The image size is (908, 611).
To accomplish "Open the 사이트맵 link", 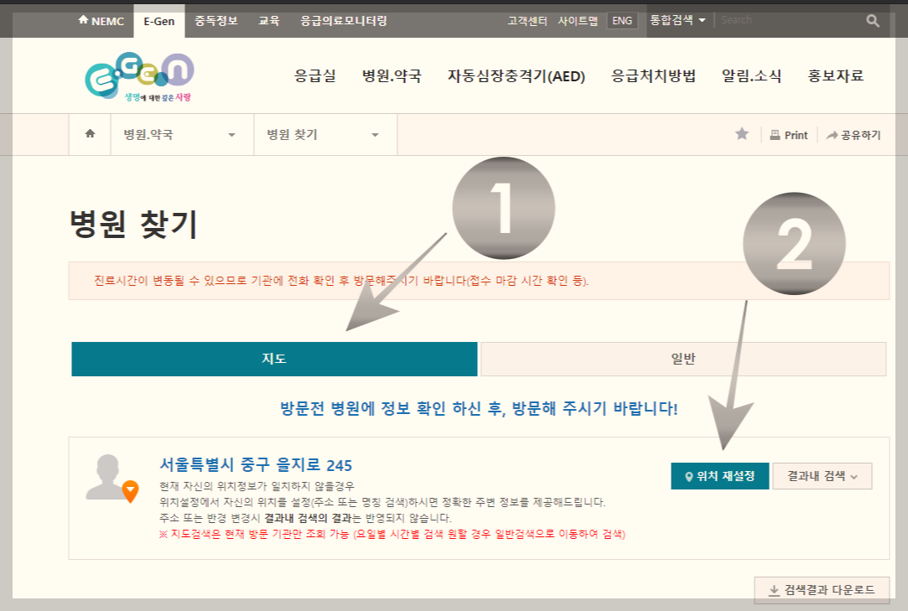I will [x=578, y=21].
